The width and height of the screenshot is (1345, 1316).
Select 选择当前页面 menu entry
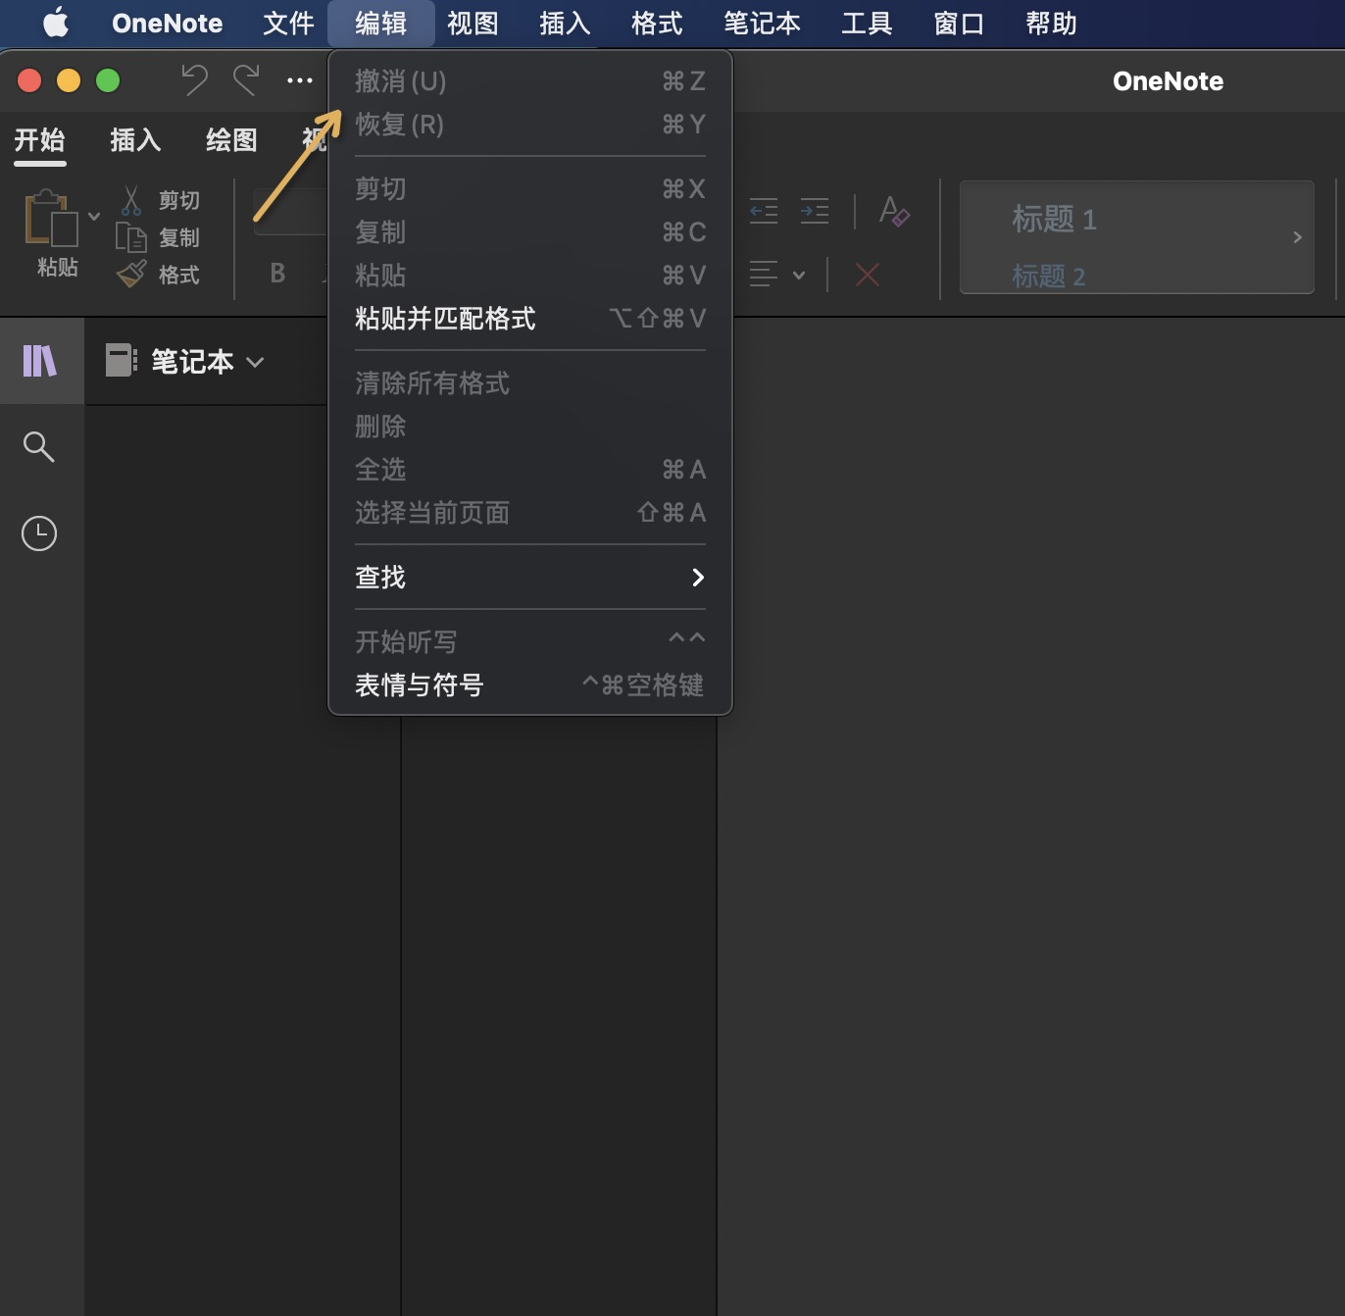(x=530, y=512)
